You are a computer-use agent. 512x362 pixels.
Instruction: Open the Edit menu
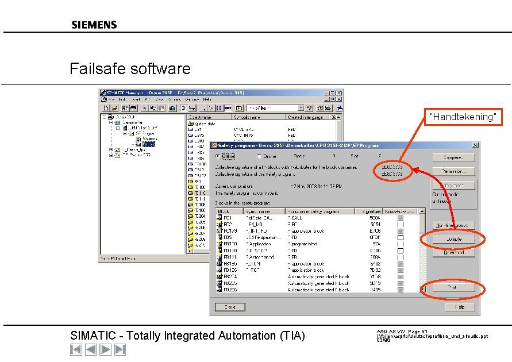tap(122, 99)
